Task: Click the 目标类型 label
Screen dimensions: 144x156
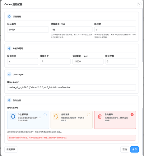Action: [12, 24]
